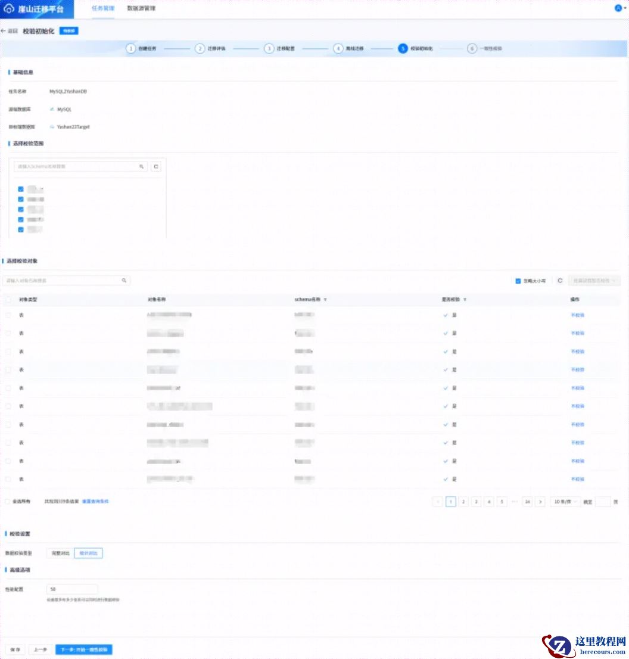The width and height of the screenshot is (629, 659).
Task: Open the schema名称 column filter icon
Action: [x=325, y=300]
